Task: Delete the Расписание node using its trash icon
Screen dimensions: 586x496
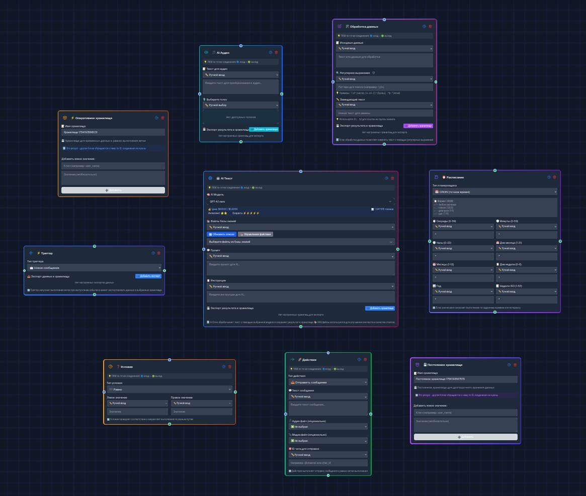Action: pyautogui.click(x=554, y=177)
